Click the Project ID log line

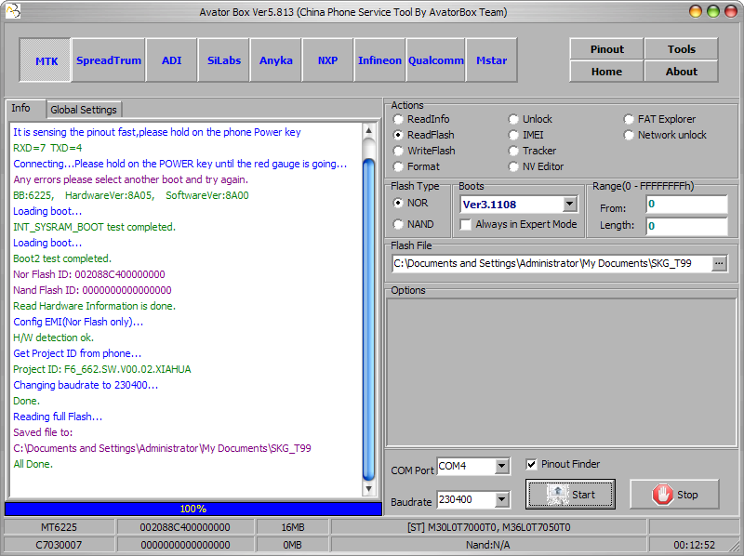102,369
